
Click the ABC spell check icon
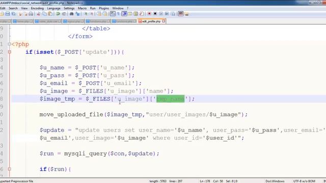click(x=181, y=14)
